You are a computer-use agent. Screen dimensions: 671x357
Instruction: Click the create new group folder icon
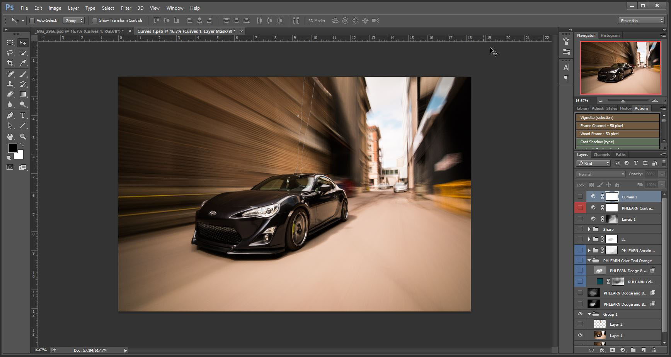633,350
